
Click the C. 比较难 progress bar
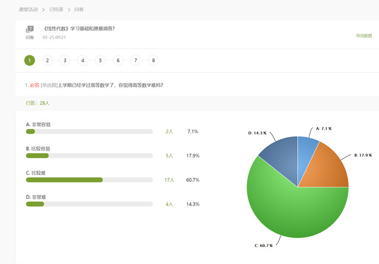click(x=89, y=179)
